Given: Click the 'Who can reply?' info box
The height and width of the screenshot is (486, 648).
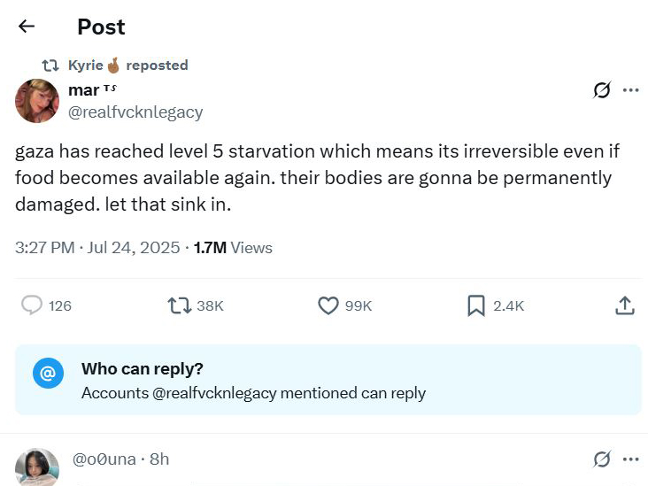Looking at the screenshot, I should click(328, 380).
